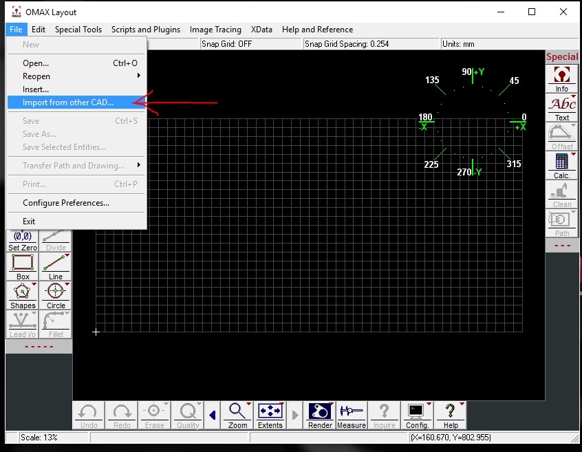This screenshot has height=452, width=582.
Task: Click the Extents view button
Action: click(x=270, y=416)
